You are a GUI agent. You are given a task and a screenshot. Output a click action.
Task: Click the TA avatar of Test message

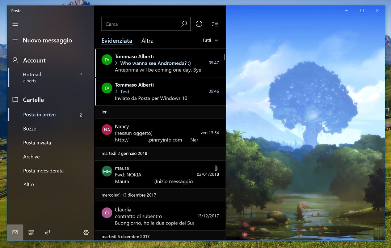(107, 88)
